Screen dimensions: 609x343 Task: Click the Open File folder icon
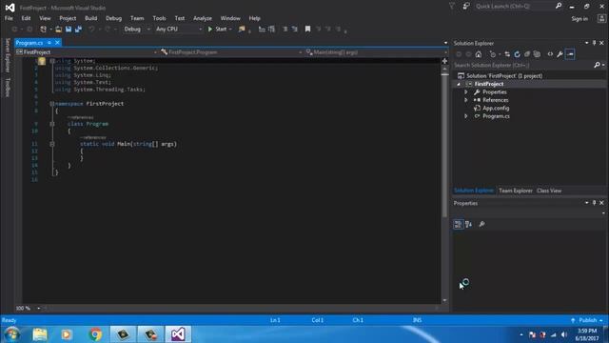click(x=58, y=30)
